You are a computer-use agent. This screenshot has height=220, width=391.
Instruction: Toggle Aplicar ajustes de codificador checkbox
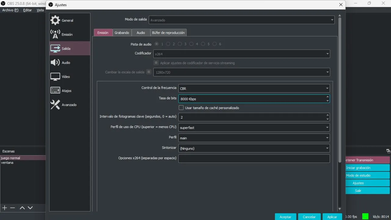(x=156, y=63)
